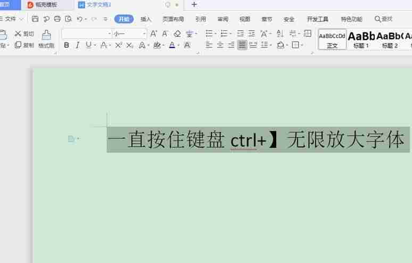
Task: Click the Center alignment icon
Action: click(220, 45)
